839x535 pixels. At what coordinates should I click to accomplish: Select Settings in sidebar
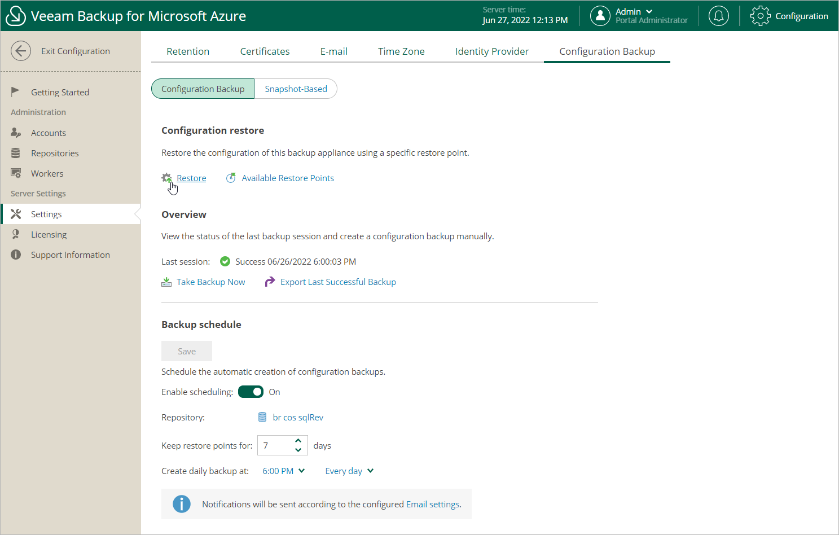[x=71, y=214]
